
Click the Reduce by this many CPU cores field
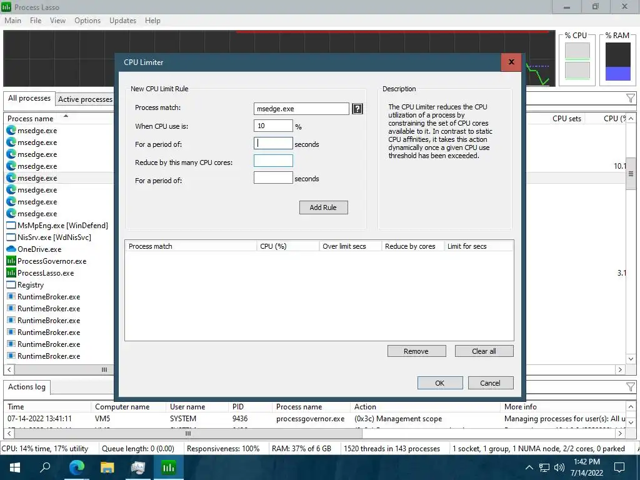[x=273, y=161]
